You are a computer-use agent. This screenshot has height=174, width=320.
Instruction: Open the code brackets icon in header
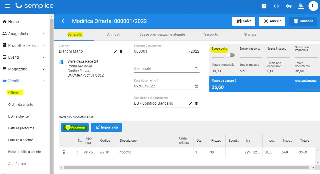point(276,6)
